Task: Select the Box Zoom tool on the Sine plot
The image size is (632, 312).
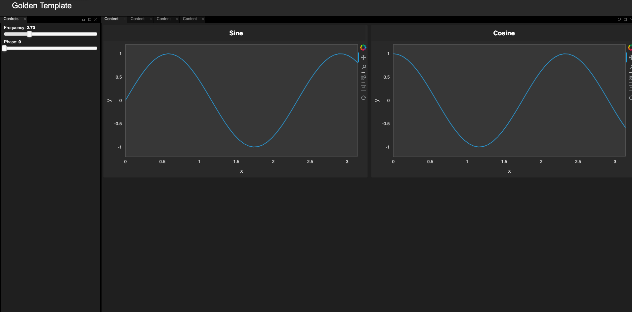Action: point(363,67)
